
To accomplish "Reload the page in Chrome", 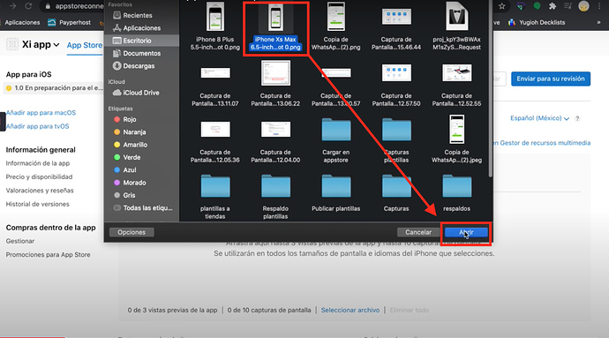I will [x=28, y=6].
